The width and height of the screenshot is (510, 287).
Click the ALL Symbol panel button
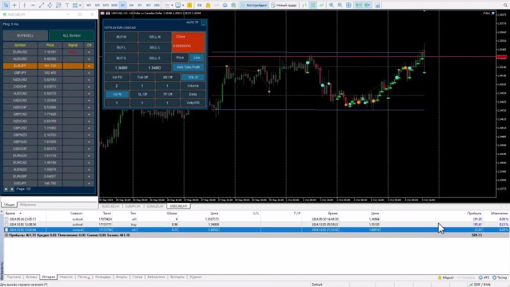(x=71, y=36)
